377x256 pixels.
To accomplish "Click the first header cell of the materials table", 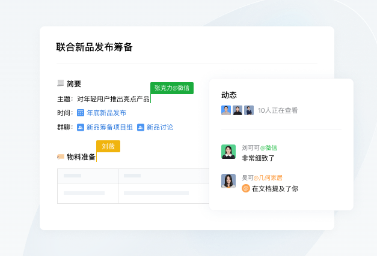I will pyautogui.click(x=88, y=176).
